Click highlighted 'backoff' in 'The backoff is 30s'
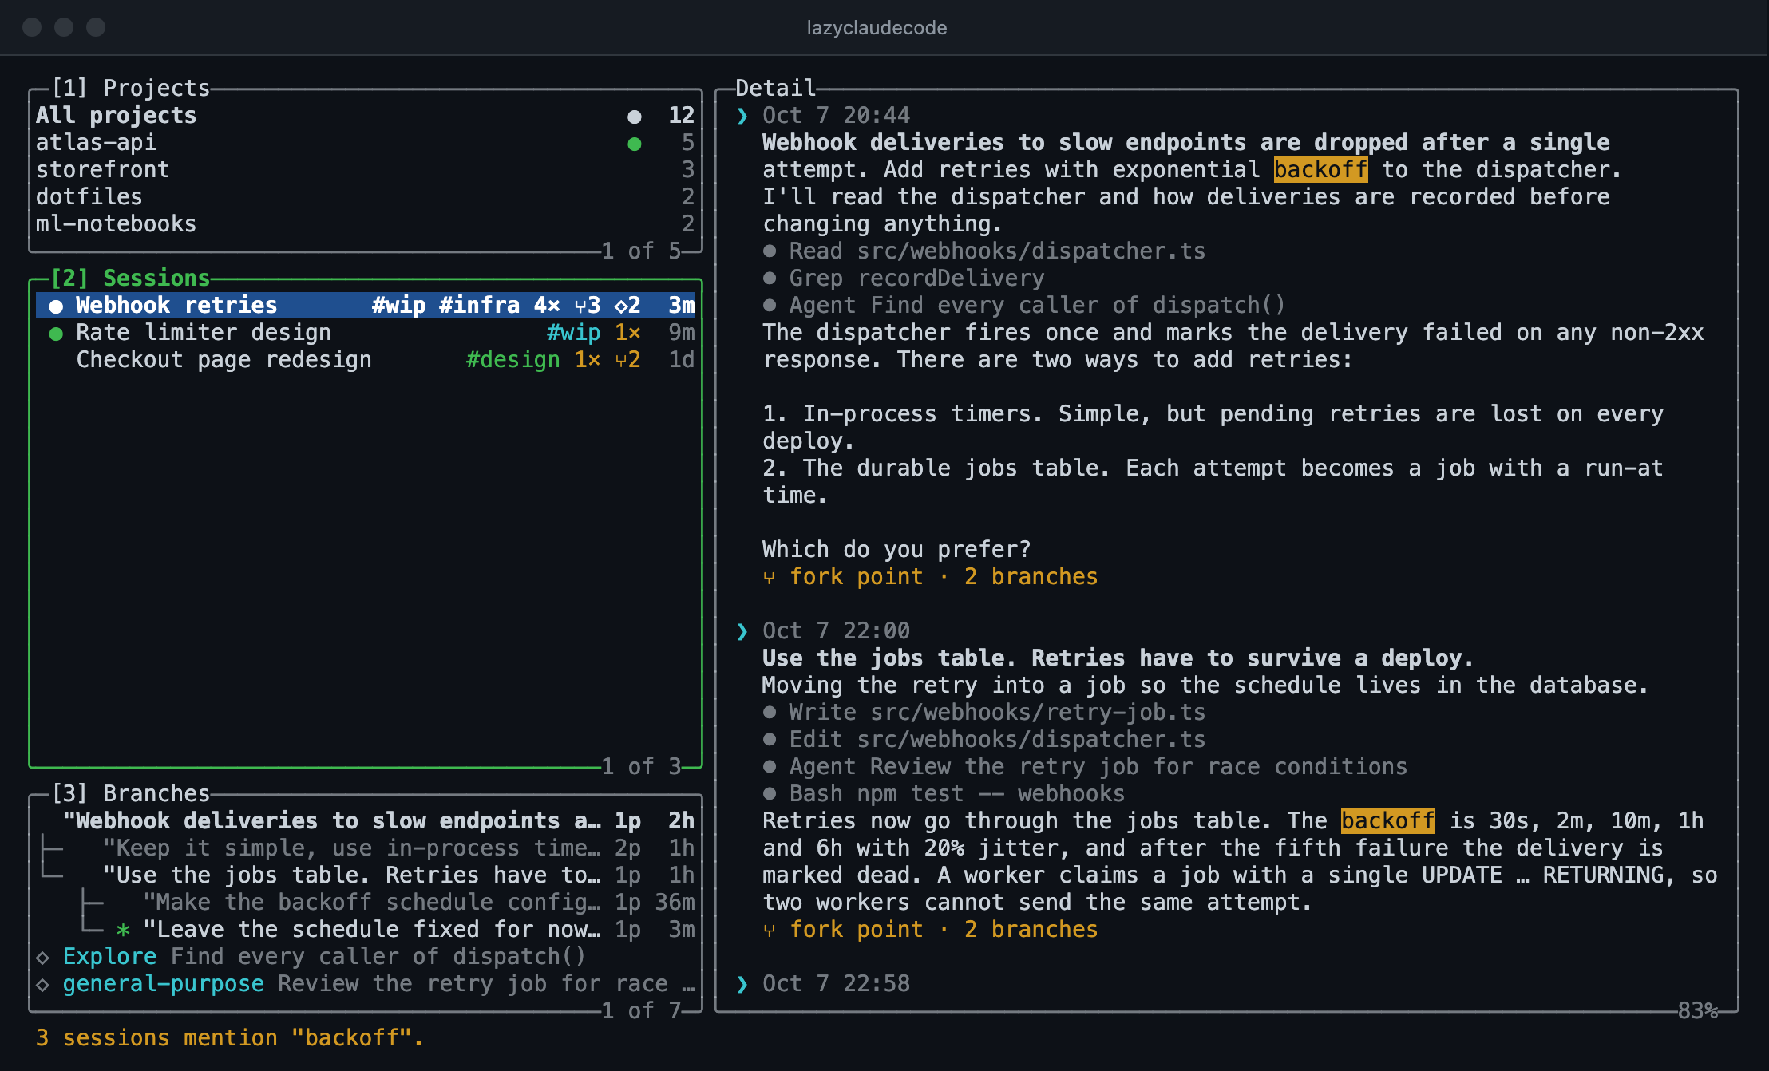The height and width of the screenshot is (1071, 1769). click(1387, 820)
